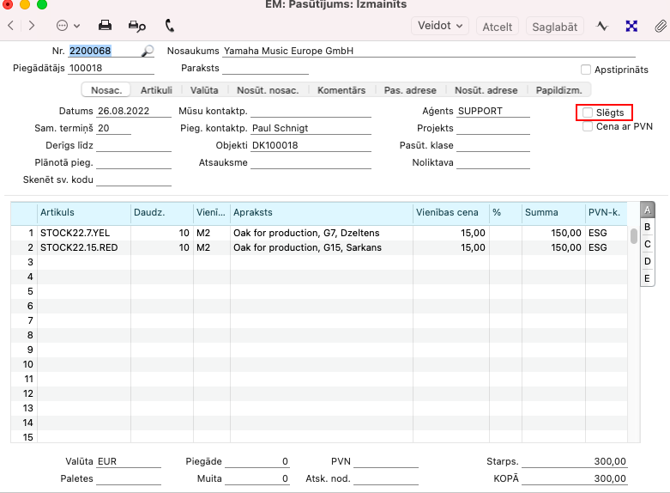Image resolution: width=670 pixels, height=493 pixels.
Task: Toggle the Cena ar PVN checkbox
Action: tap(588, 126)
